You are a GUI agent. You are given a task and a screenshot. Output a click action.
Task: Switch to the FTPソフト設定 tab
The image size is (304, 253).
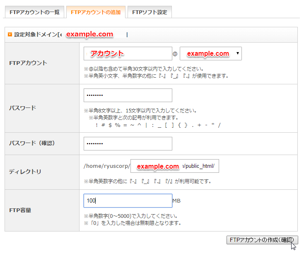coord(150,12)
